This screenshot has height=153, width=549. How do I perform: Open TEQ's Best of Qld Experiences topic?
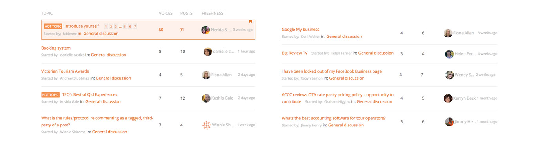tap(89, 94)
